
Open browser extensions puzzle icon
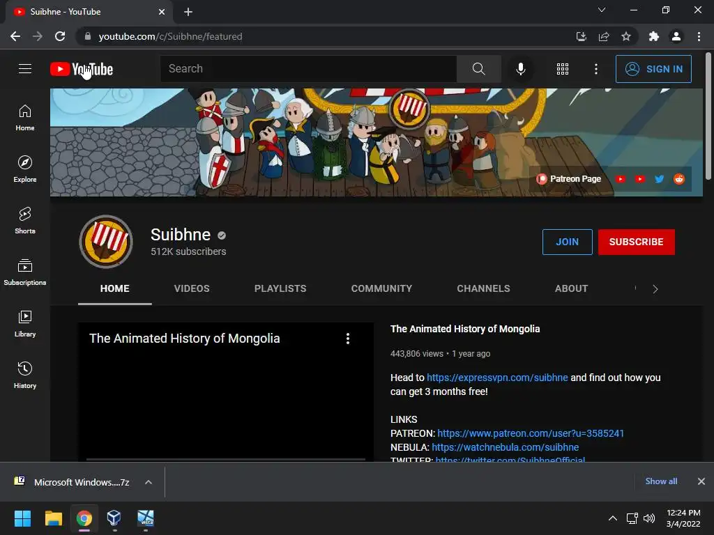[x=653, y=36]
